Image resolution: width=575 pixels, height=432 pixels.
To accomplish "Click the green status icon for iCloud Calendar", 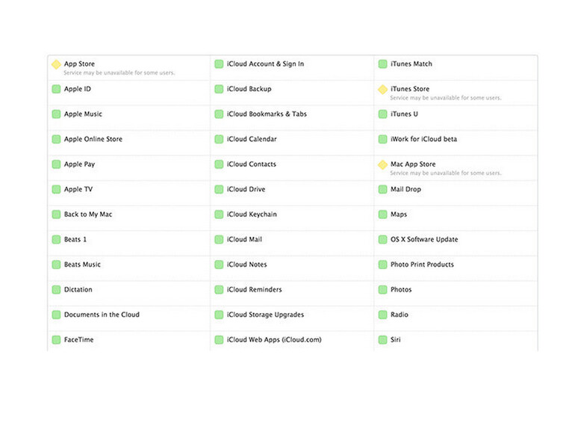I will point(219,139).
